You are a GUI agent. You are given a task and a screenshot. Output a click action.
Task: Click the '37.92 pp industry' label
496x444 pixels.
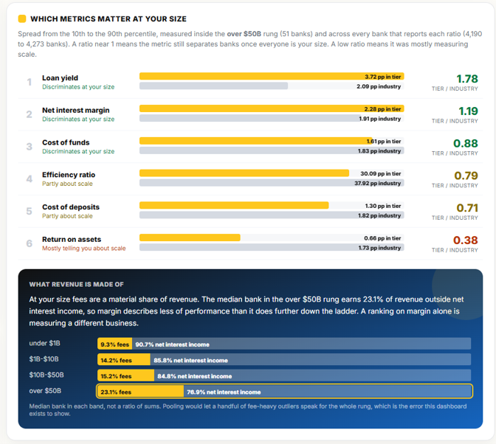[x=377, y=183]
